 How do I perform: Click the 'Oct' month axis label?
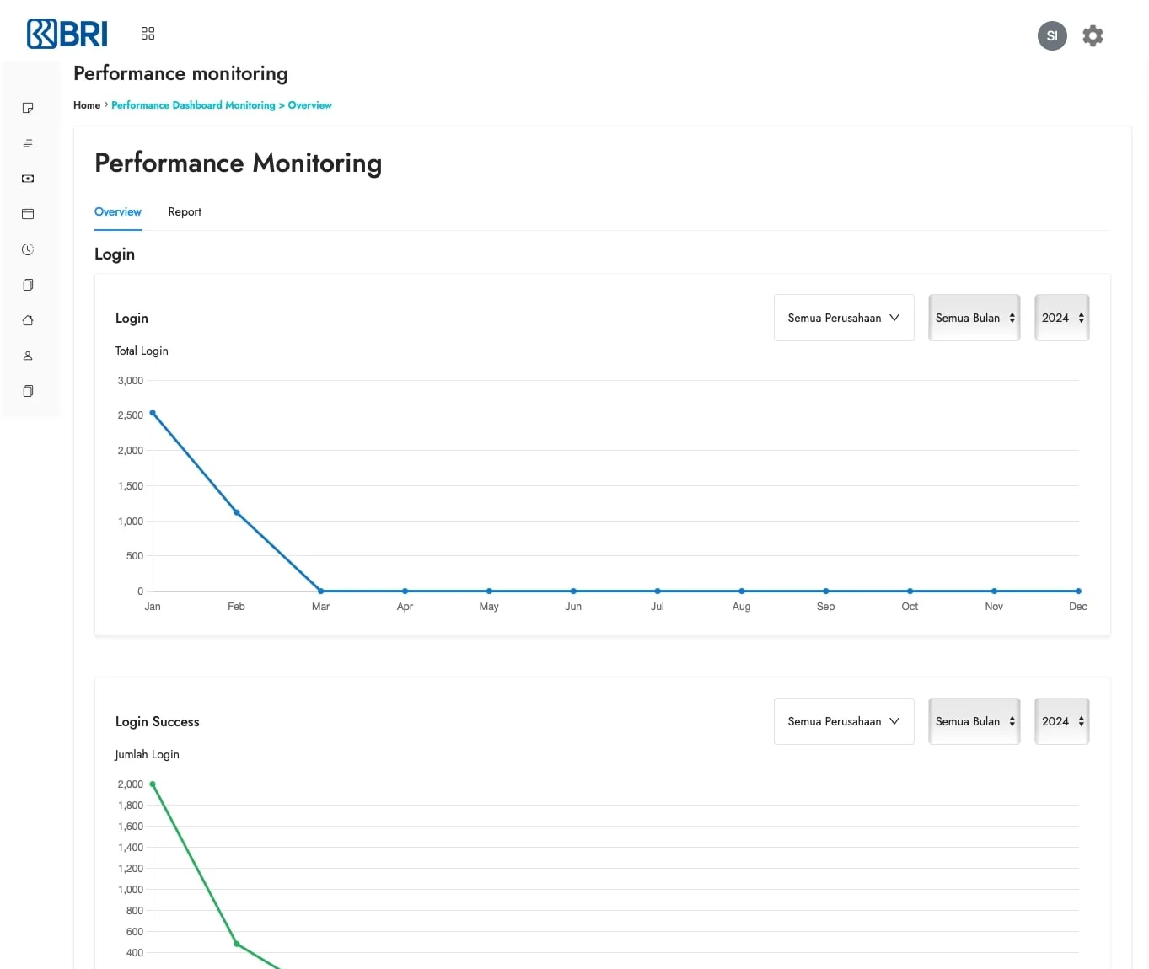pos(910,607)
